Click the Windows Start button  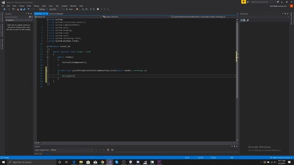coord(3,162)
